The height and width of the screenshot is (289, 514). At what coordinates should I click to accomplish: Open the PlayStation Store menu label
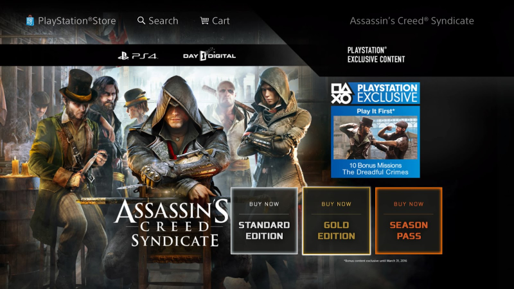click(77, 21)
